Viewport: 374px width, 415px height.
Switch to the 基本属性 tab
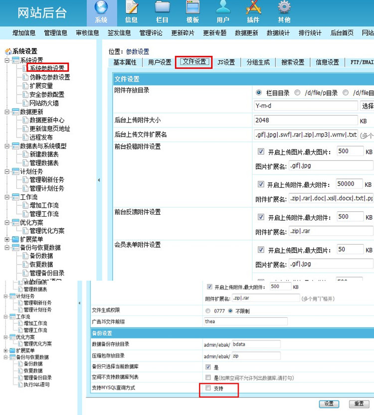125,62
